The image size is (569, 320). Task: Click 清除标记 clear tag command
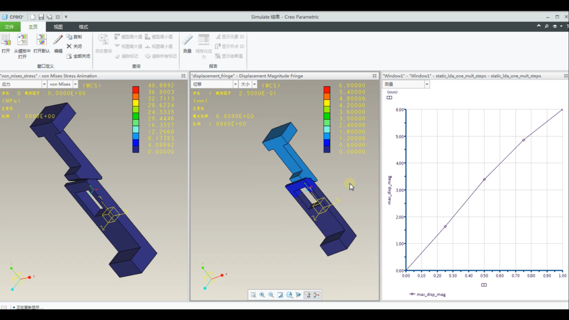click(126, 56)
